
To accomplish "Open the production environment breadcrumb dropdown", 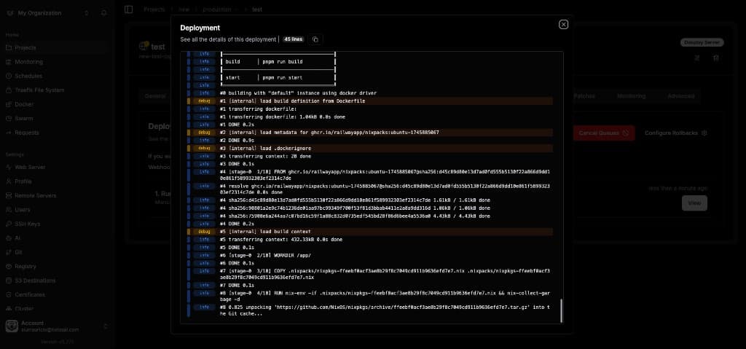I will pos(220,9).
